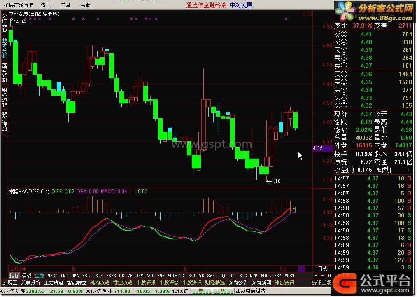Open the 券商公告 tab
This screenshot has width=417, height=297.
coord(238,282)
